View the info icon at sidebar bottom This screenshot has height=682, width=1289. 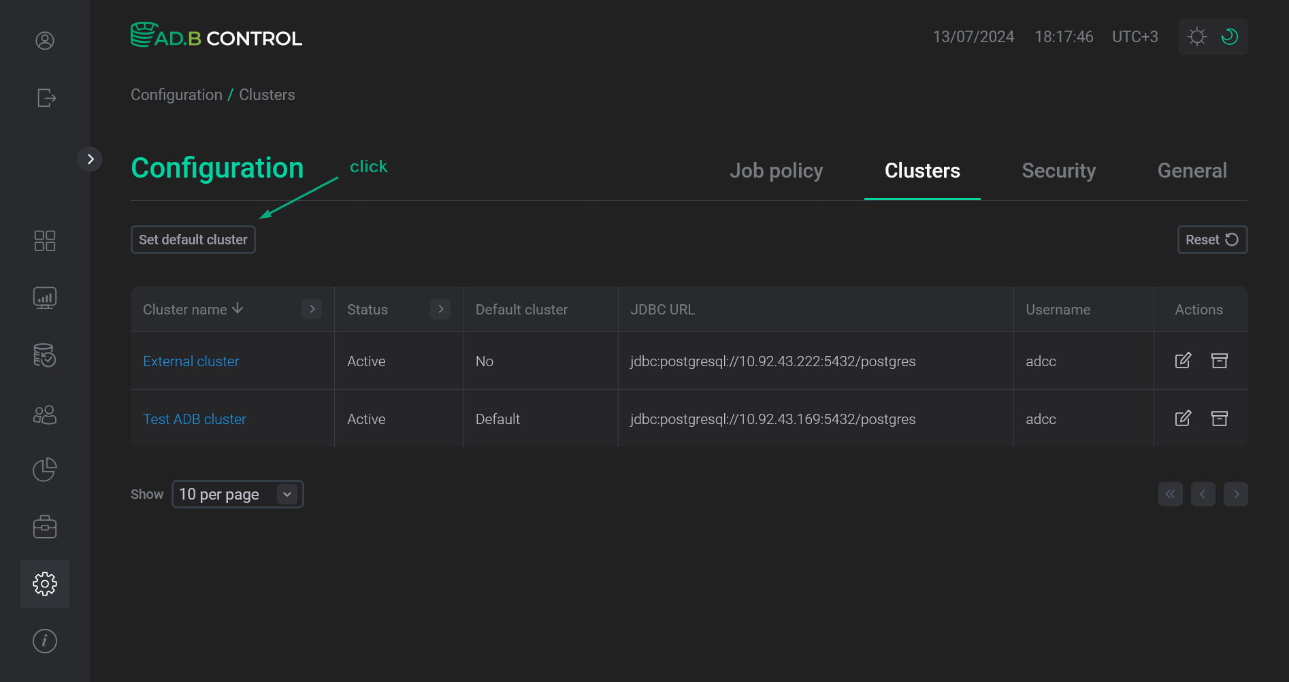point(44,640)
